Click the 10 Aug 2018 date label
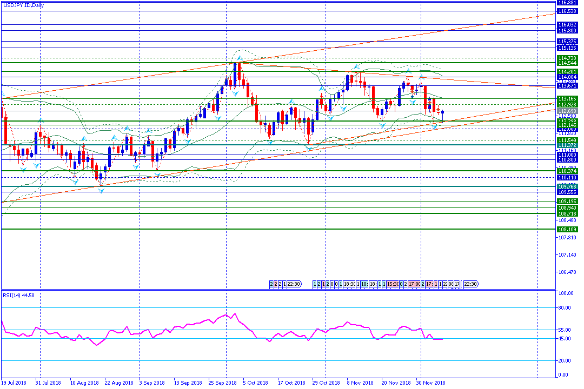The image size is (584, 389). (x=84, y=383)
